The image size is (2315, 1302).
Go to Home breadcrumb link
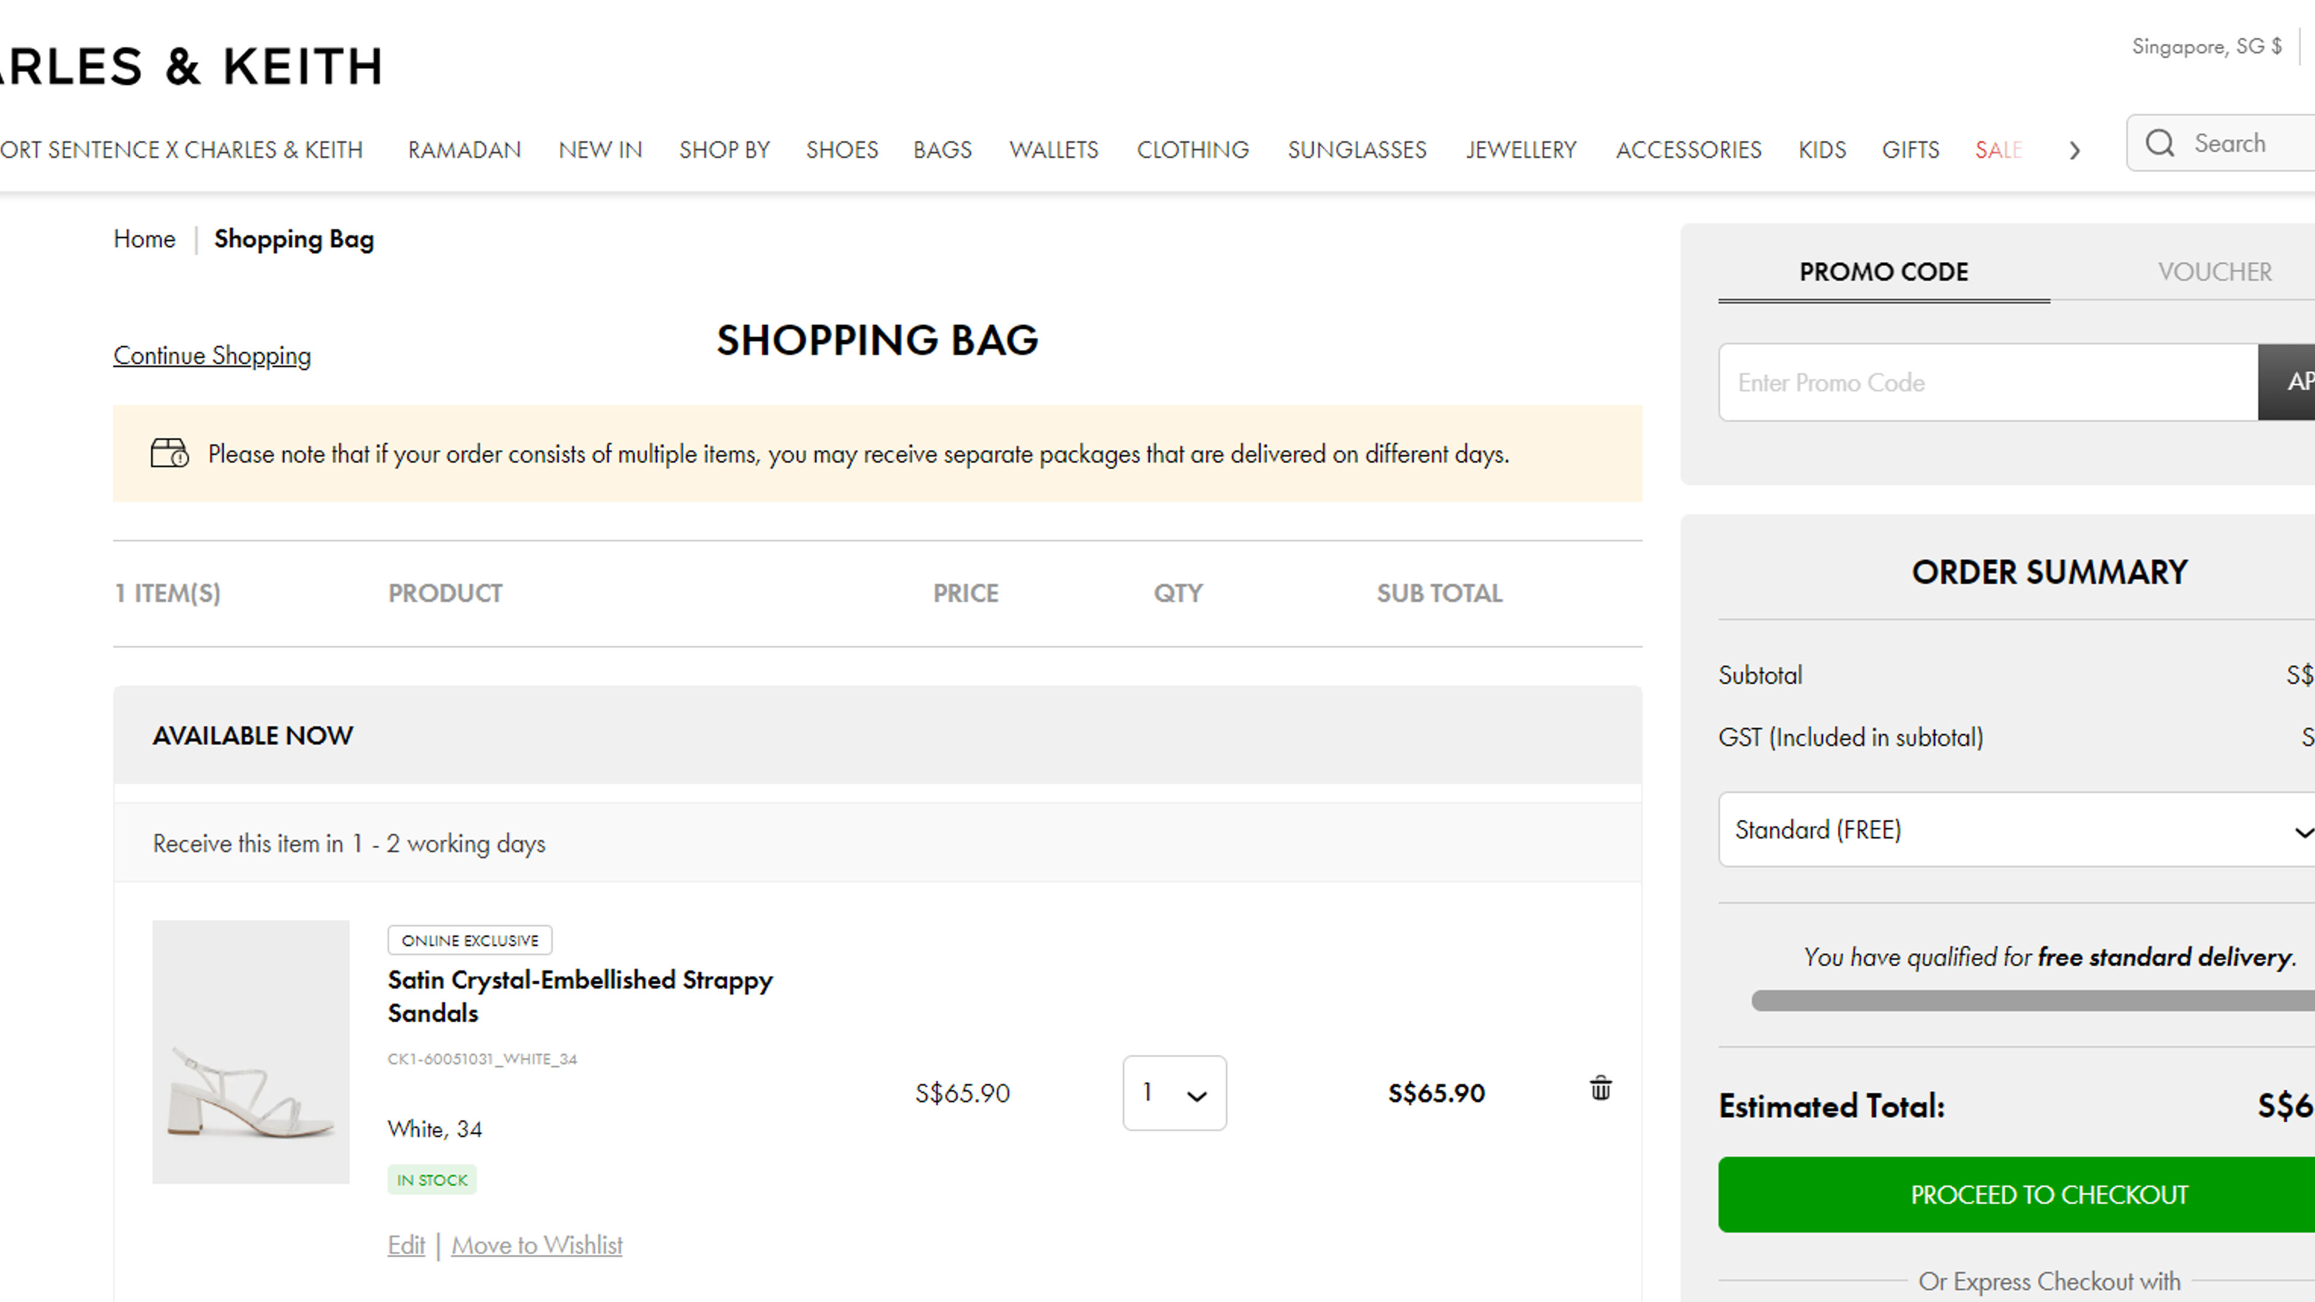point(144,239)
